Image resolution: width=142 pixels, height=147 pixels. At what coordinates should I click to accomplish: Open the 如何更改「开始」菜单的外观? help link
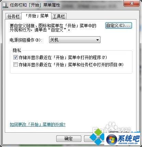pyautogui.click(x=37, y=124)
